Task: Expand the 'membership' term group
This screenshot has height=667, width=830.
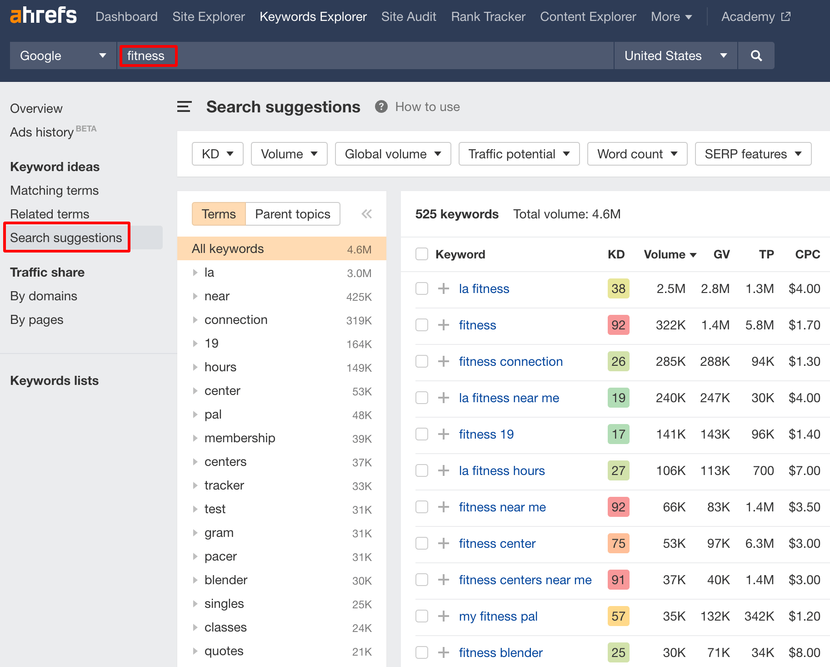Action: (x=195, y=438)
